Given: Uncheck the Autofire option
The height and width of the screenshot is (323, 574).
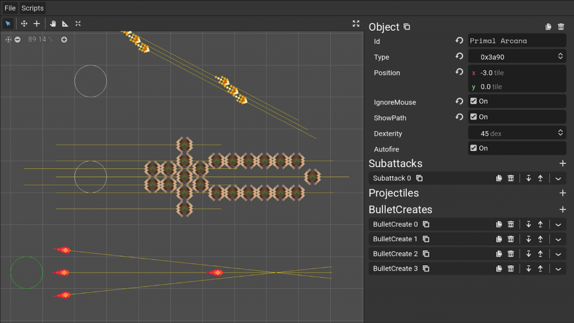Looking at the screenshot, I should [x=474, y=148].
